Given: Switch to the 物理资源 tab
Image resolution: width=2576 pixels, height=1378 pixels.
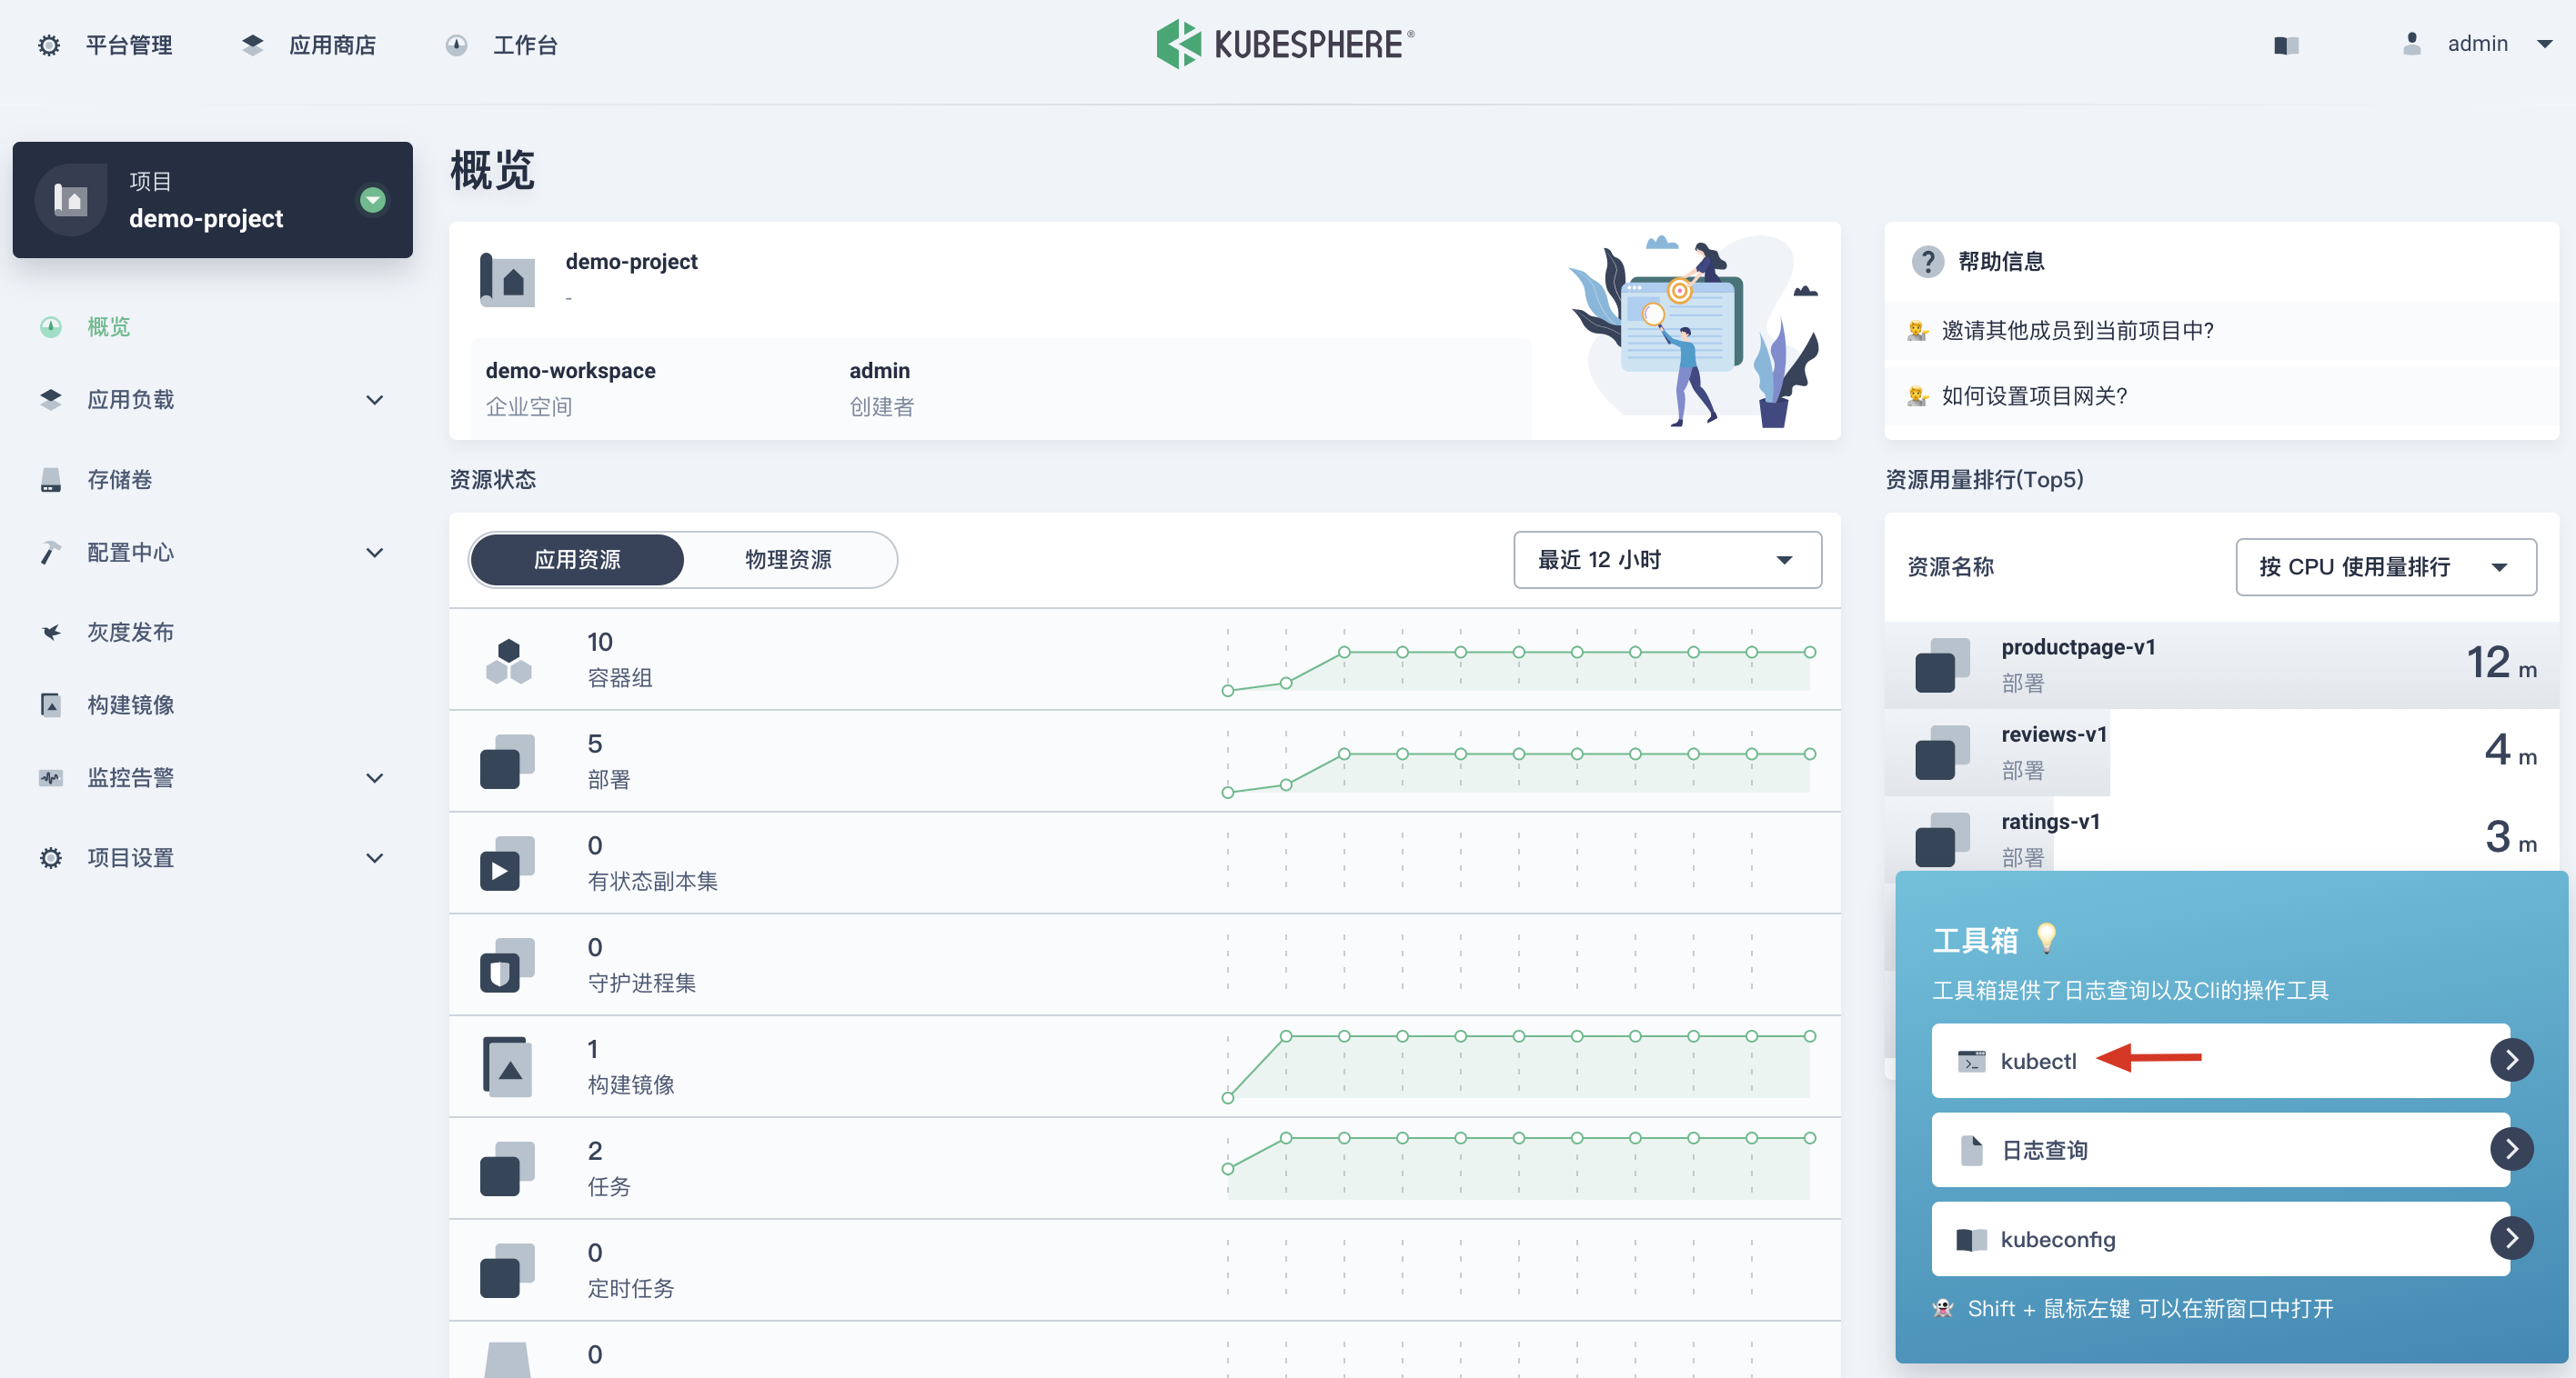Looking at the screenshot, I should [789, 560].
